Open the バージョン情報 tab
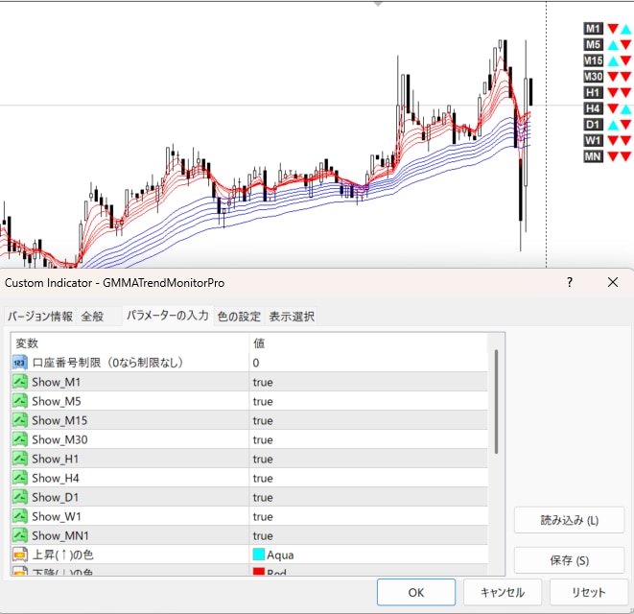The image size is (634, 614). (x=40, y=317)
